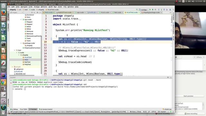Screen dimensions: 206x116
Task: Open Chrome from the Ubuntu launcher
Action: point(4,82)
